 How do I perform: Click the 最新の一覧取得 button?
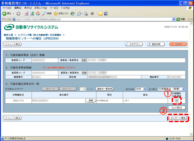point(104,89)
